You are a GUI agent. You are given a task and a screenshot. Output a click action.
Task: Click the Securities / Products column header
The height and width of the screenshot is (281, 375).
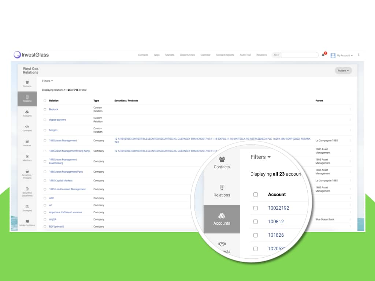click(126, 101)
